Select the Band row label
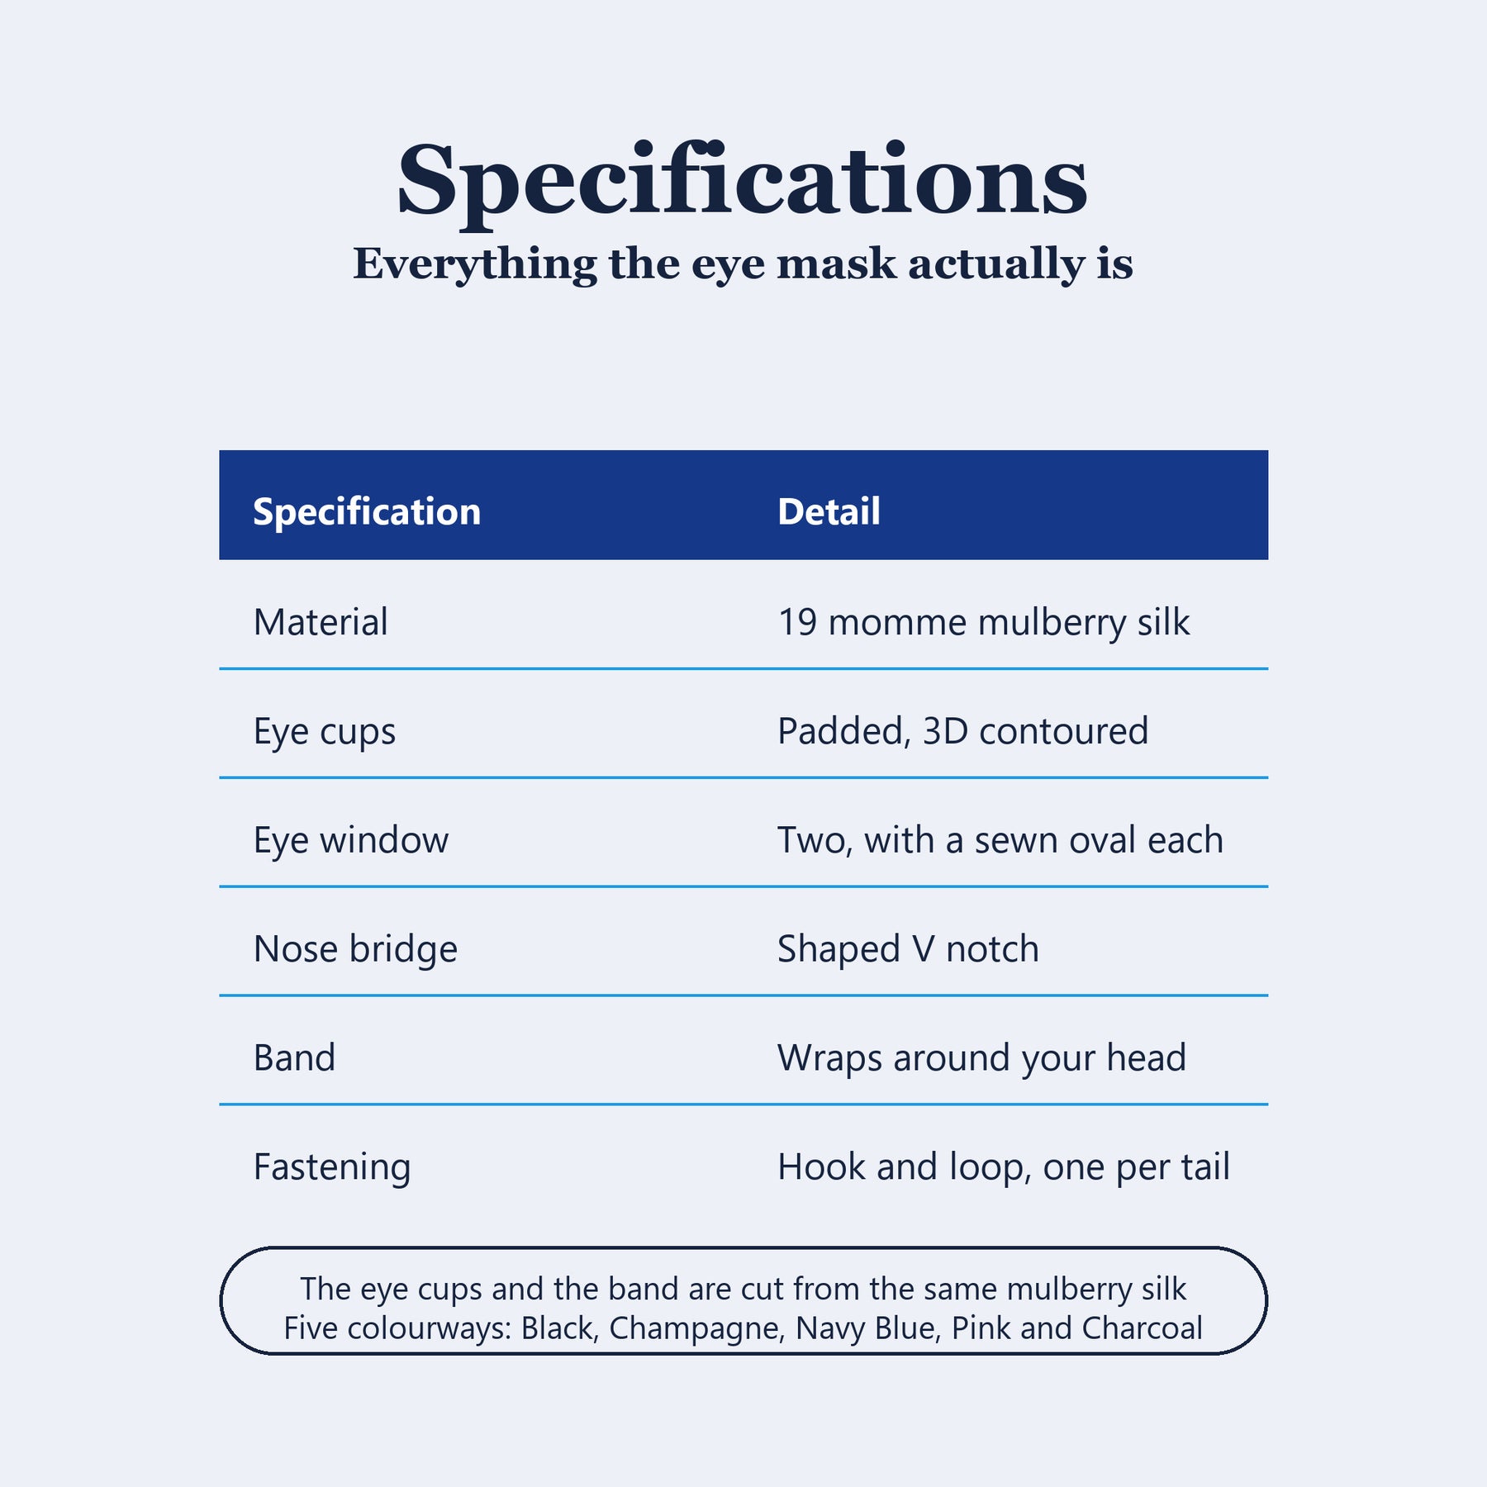Image resolution: width=1487 pixels, height=1487 pixels. (x=294, y=1057)
